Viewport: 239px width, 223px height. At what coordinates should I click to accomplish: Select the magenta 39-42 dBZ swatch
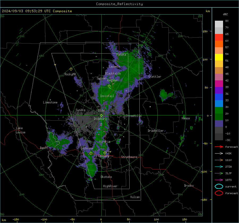[x=219, y=84]
